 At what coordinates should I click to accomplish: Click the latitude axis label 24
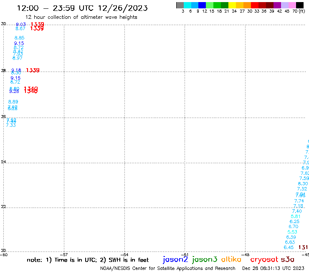coord(3,162)
